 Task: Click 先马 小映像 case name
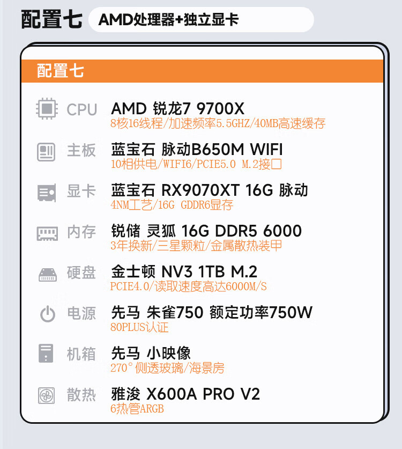[151, 353]
